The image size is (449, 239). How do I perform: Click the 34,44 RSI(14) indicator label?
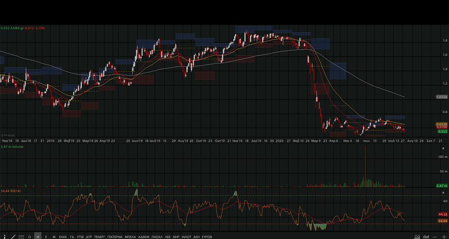[x=11, y=191]
